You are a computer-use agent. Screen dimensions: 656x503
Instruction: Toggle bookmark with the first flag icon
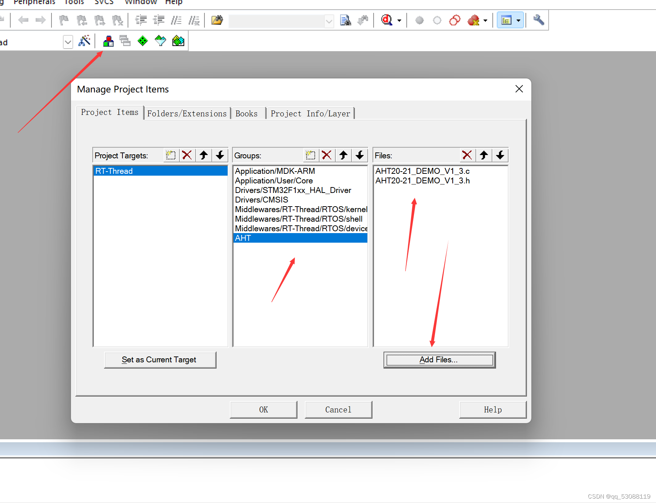click(64, 20)
